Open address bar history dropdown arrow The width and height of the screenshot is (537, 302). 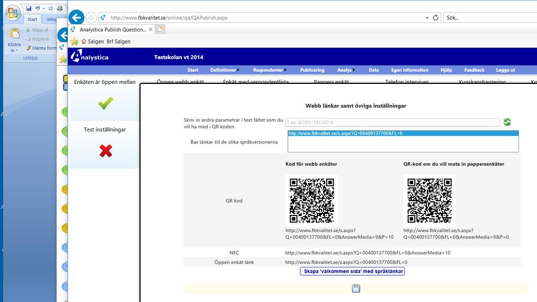[427, 18]
